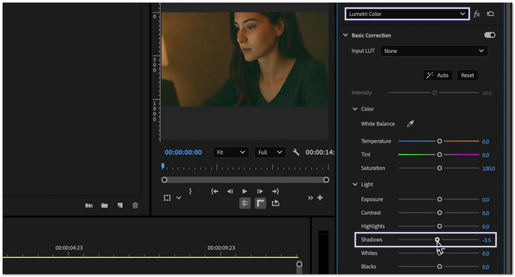Screen dimensions: 515x277
Task: Click the trash Clear icon
Action: click(x=135, y=206)
